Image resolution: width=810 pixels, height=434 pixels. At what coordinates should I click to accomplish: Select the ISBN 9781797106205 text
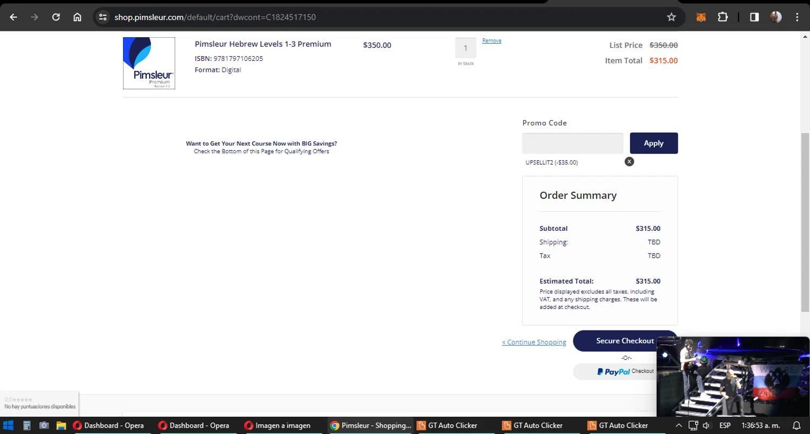point(229,58)
